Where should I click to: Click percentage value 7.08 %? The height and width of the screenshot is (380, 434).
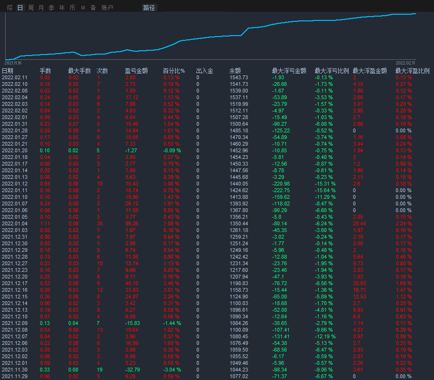[171, 223]
